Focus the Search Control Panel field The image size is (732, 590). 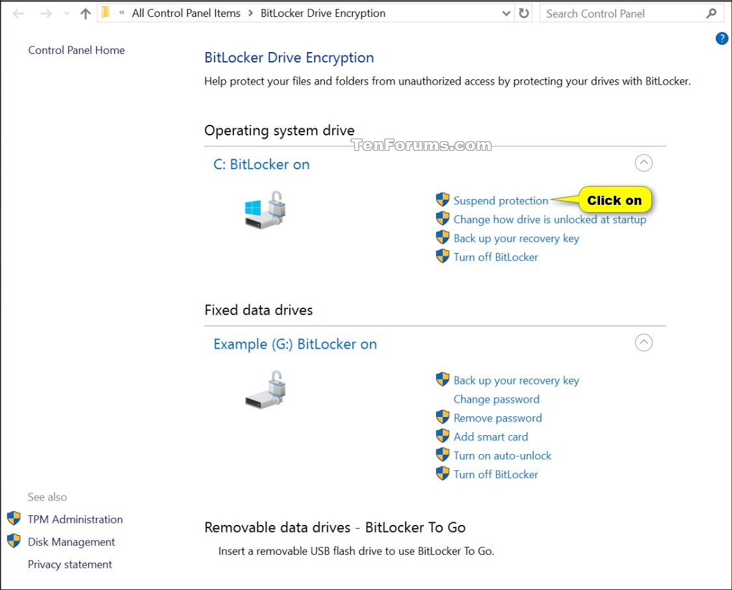(632, 14)
